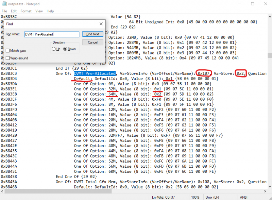Click the vertical scrollbar thumb

[270, 55]
